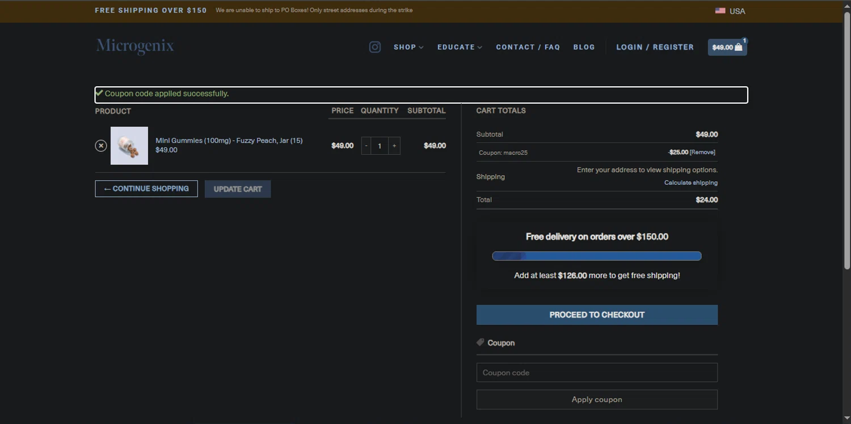Open Mini Gummies Fuzzy Peach product link
Screen dimensions: 851x424
[x=229, y=141]
